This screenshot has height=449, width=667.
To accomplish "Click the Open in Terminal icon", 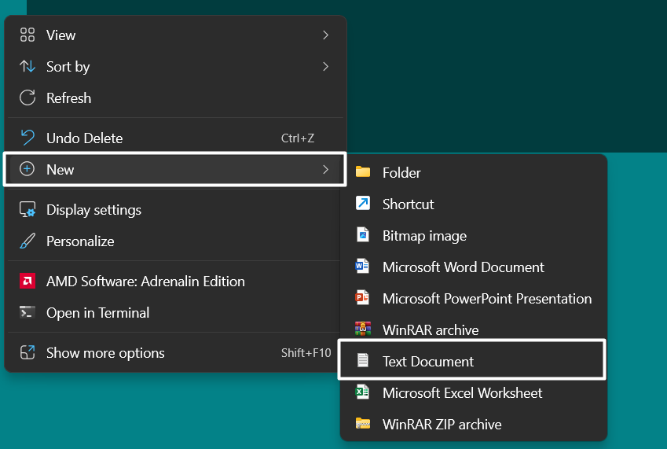I will point(27,312).
